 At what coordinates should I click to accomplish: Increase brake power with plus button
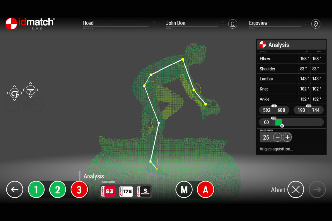287,137
